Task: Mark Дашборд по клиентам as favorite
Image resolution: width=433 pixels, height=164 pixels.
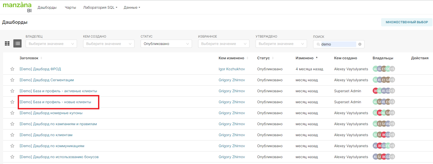Action: click(x=12, y=135)
